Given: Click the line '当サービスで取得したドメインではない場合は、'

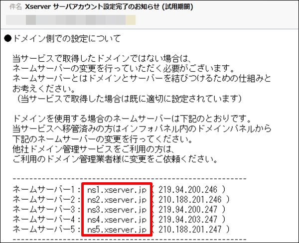Looking at the screenshot, I should [102, 59].
